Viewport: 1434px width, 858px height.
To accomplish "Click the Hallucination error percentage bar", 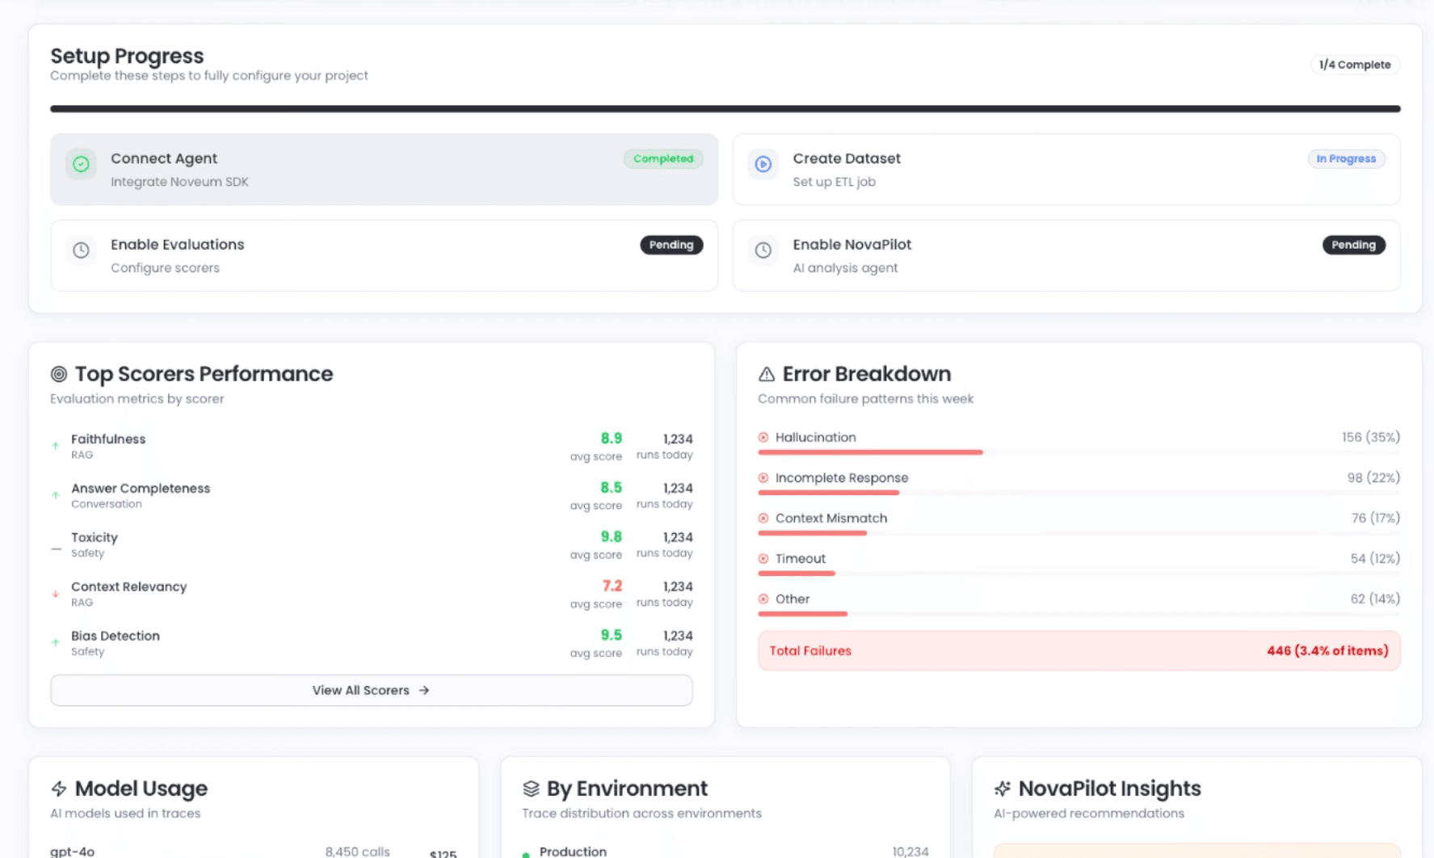I will pyautogui.click(x=870, y=452).
